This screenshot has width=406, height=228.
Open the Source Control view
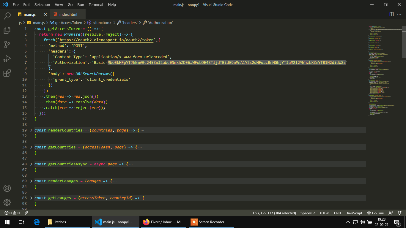coord(7,45)
